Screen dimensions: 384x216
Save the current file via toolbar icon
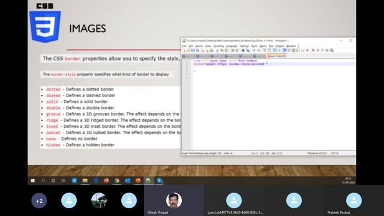(193, 50)
